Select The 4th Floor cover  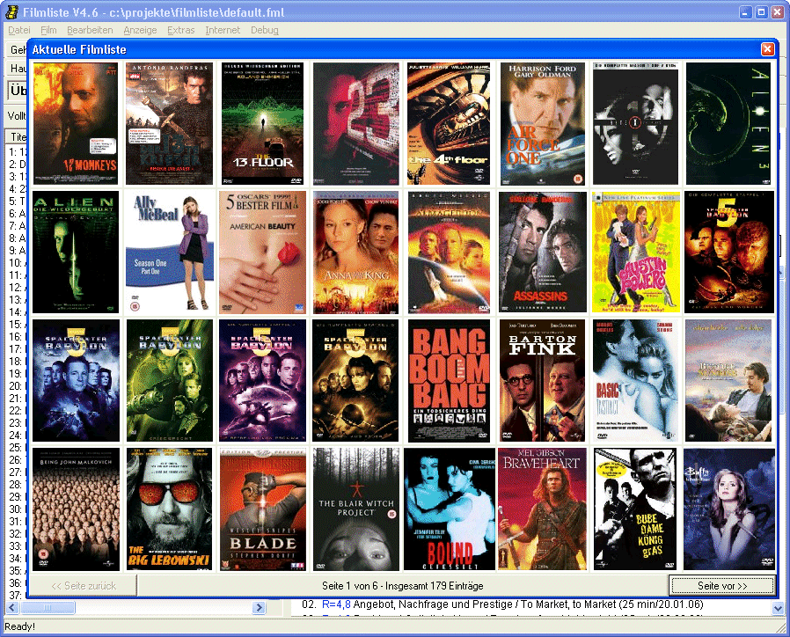tap(449, 123)
